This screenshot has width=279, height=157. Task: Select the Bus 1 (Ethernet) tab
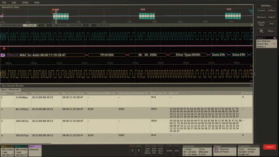(x=10, y=90)
